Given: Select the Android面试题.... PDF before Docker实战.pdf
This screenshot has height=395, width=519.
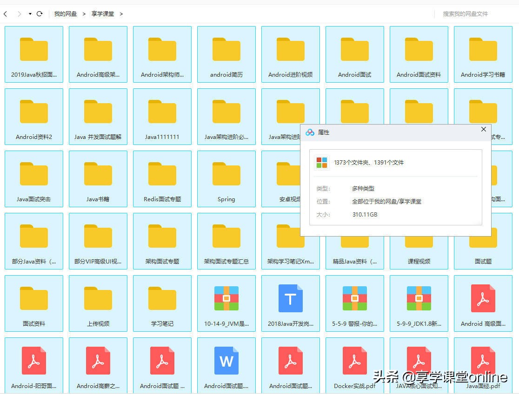Looking at the screenshot, I should pyautogui.click(x=291, y=366).
